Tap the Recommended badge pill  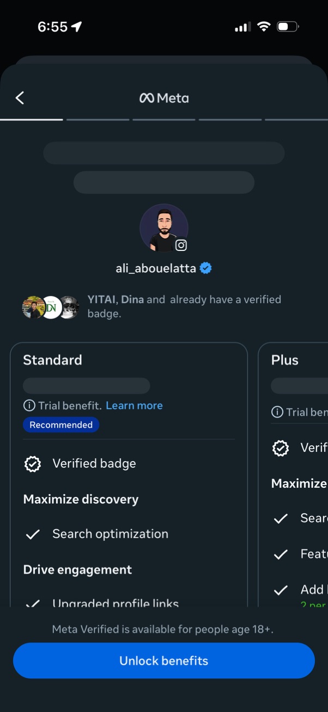click(x=60, y=425)
